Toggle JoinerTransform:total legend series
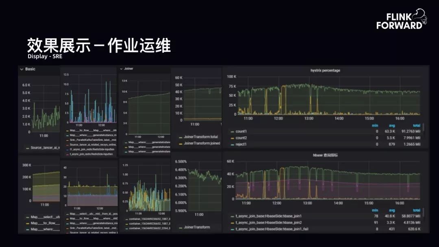Image resolution: width=439 pixels, height=247 pixels. [201, 137]
